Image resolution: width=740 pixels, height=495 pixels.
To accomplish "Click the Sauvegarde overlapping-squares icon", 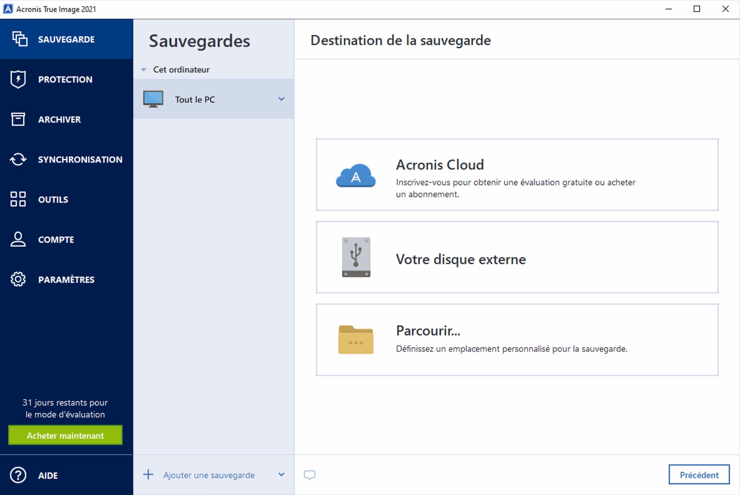I will pyautogui.click(x=20, y=39).
